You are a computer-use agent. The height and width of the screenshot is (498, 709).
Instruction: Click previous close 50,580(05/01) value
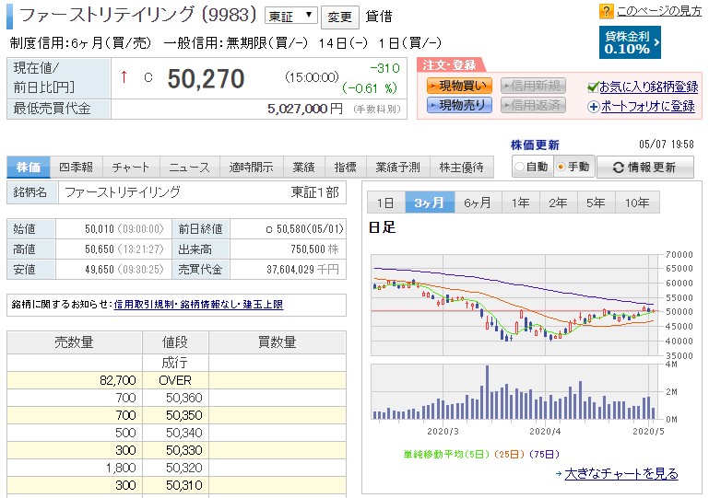point(310,229)
